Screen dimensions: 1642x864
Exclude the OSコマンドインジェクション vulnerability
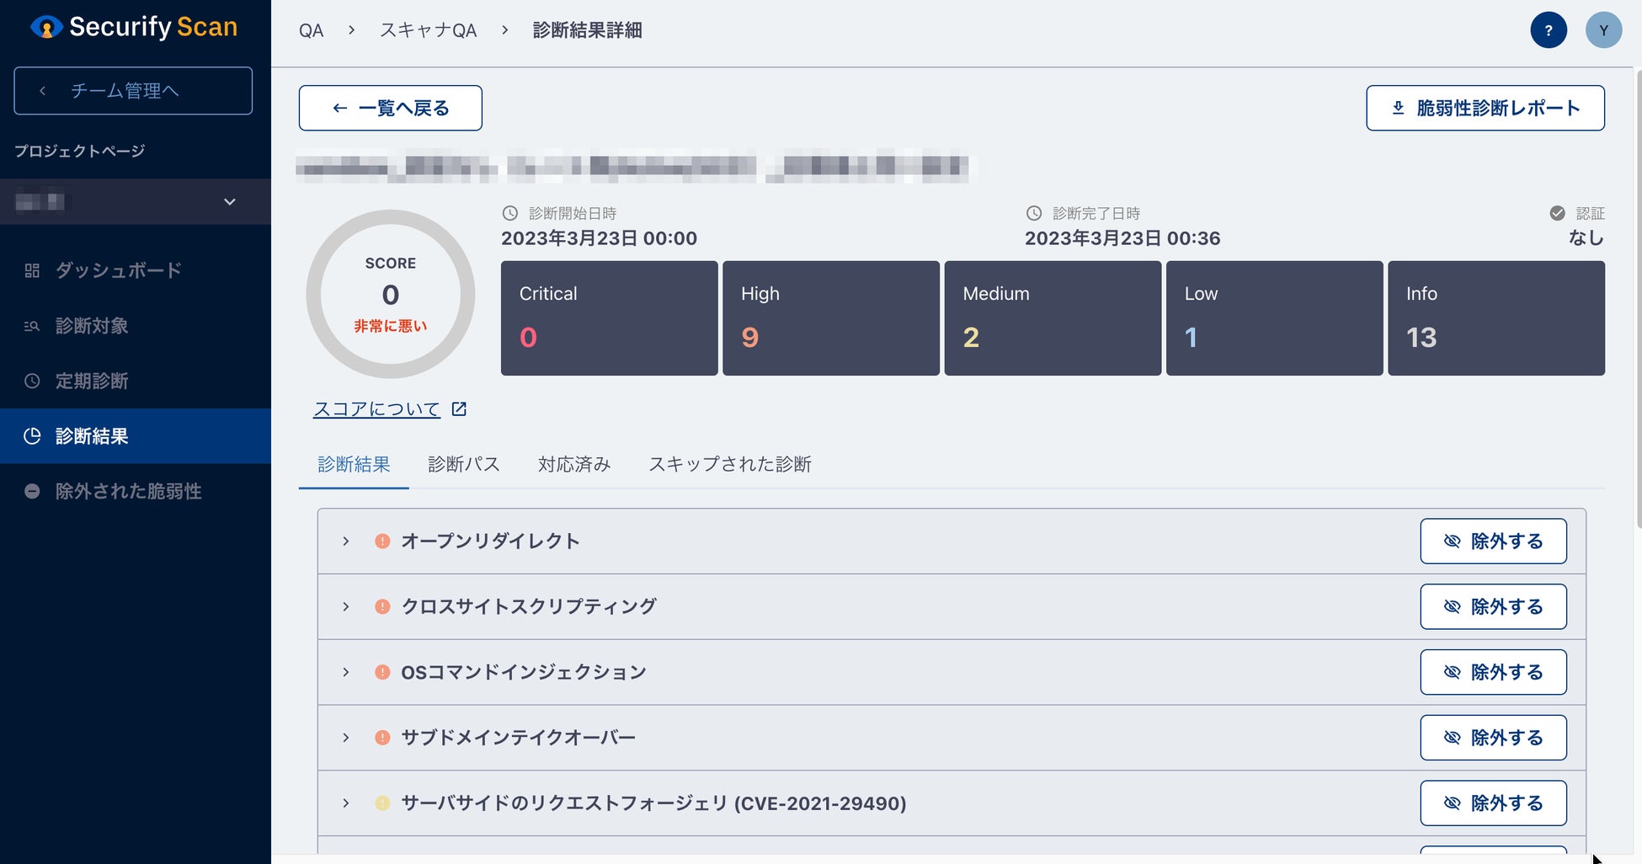[x=1492, y=672]
